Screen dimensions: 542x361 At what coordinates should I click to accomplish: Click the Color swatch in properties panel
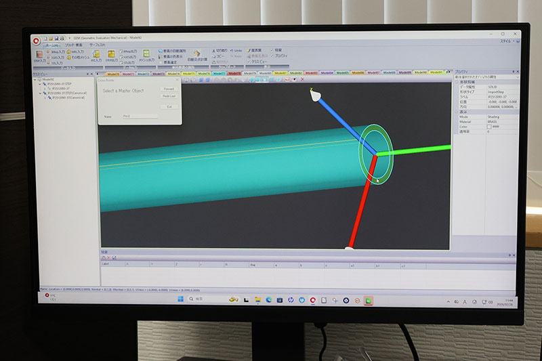coord(490,126)
